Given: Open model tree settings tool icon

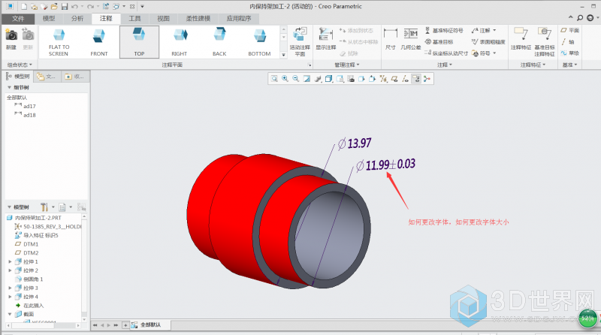Looking at the screenshot, I should [45, 207].
